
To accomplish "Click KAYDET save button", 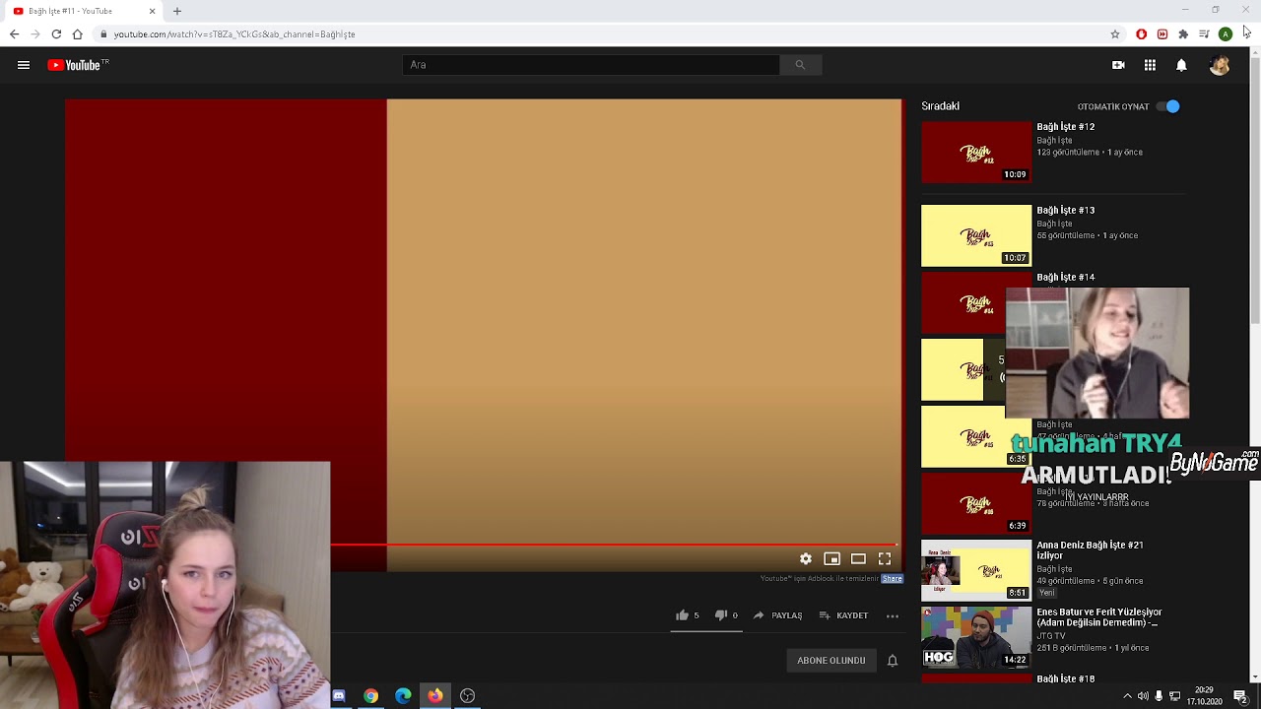I will pos(843,615).
